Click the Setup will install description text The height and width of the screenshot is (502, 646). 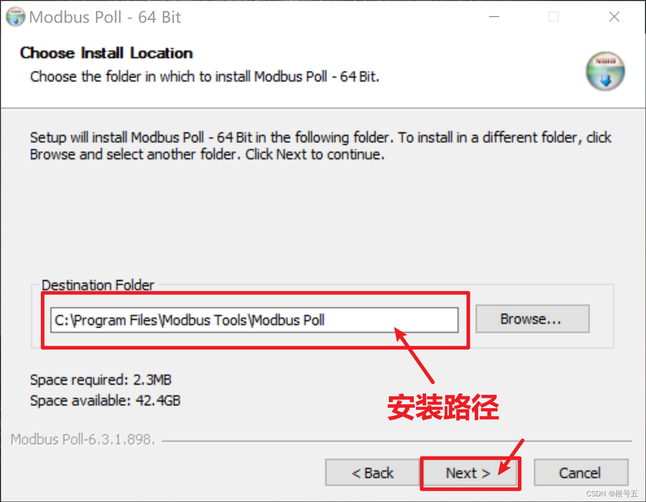(x=320, y=146)
